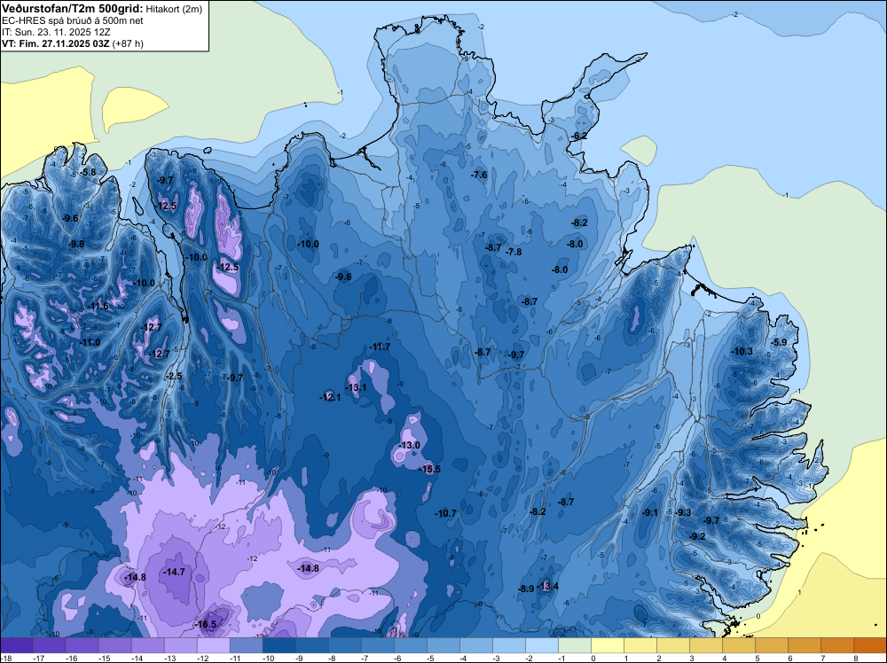Click the -15.5 temperature value
The height and width of the screenshot is (663, 887).
tap(430, 469)
